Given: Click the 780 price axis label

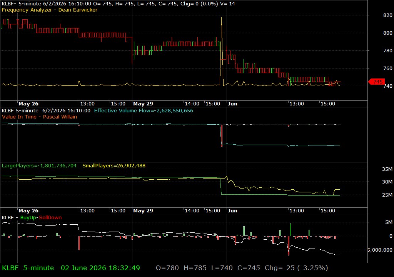Looking at the screenshot, I should pos(388,51).
